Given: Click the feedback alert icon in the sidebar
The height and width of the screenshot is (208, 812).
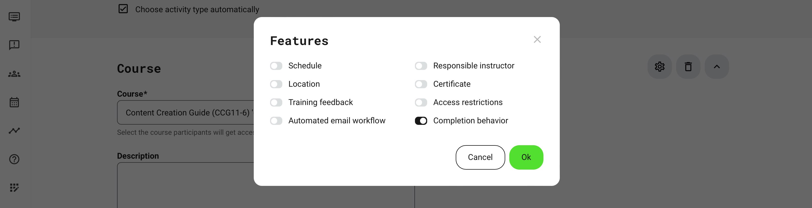Looking at the screenshot, I should click(x=14, y=45).
